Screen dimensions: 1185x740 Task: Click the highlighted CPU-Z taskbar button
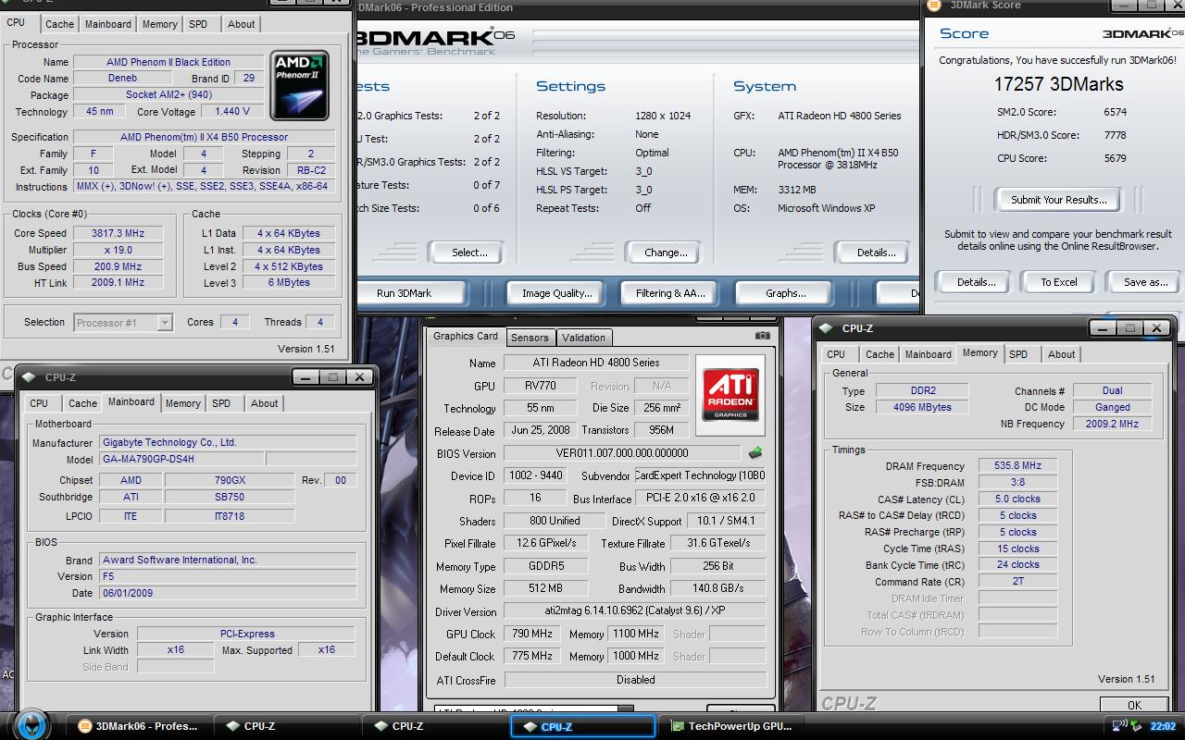point(582,726)
